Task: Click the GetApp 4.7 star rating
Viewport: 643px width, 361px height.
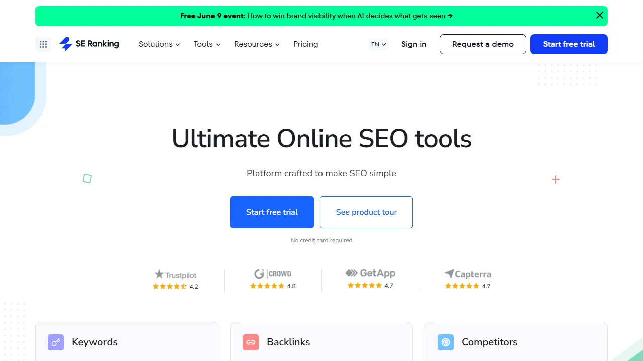Action: [370, 286]
